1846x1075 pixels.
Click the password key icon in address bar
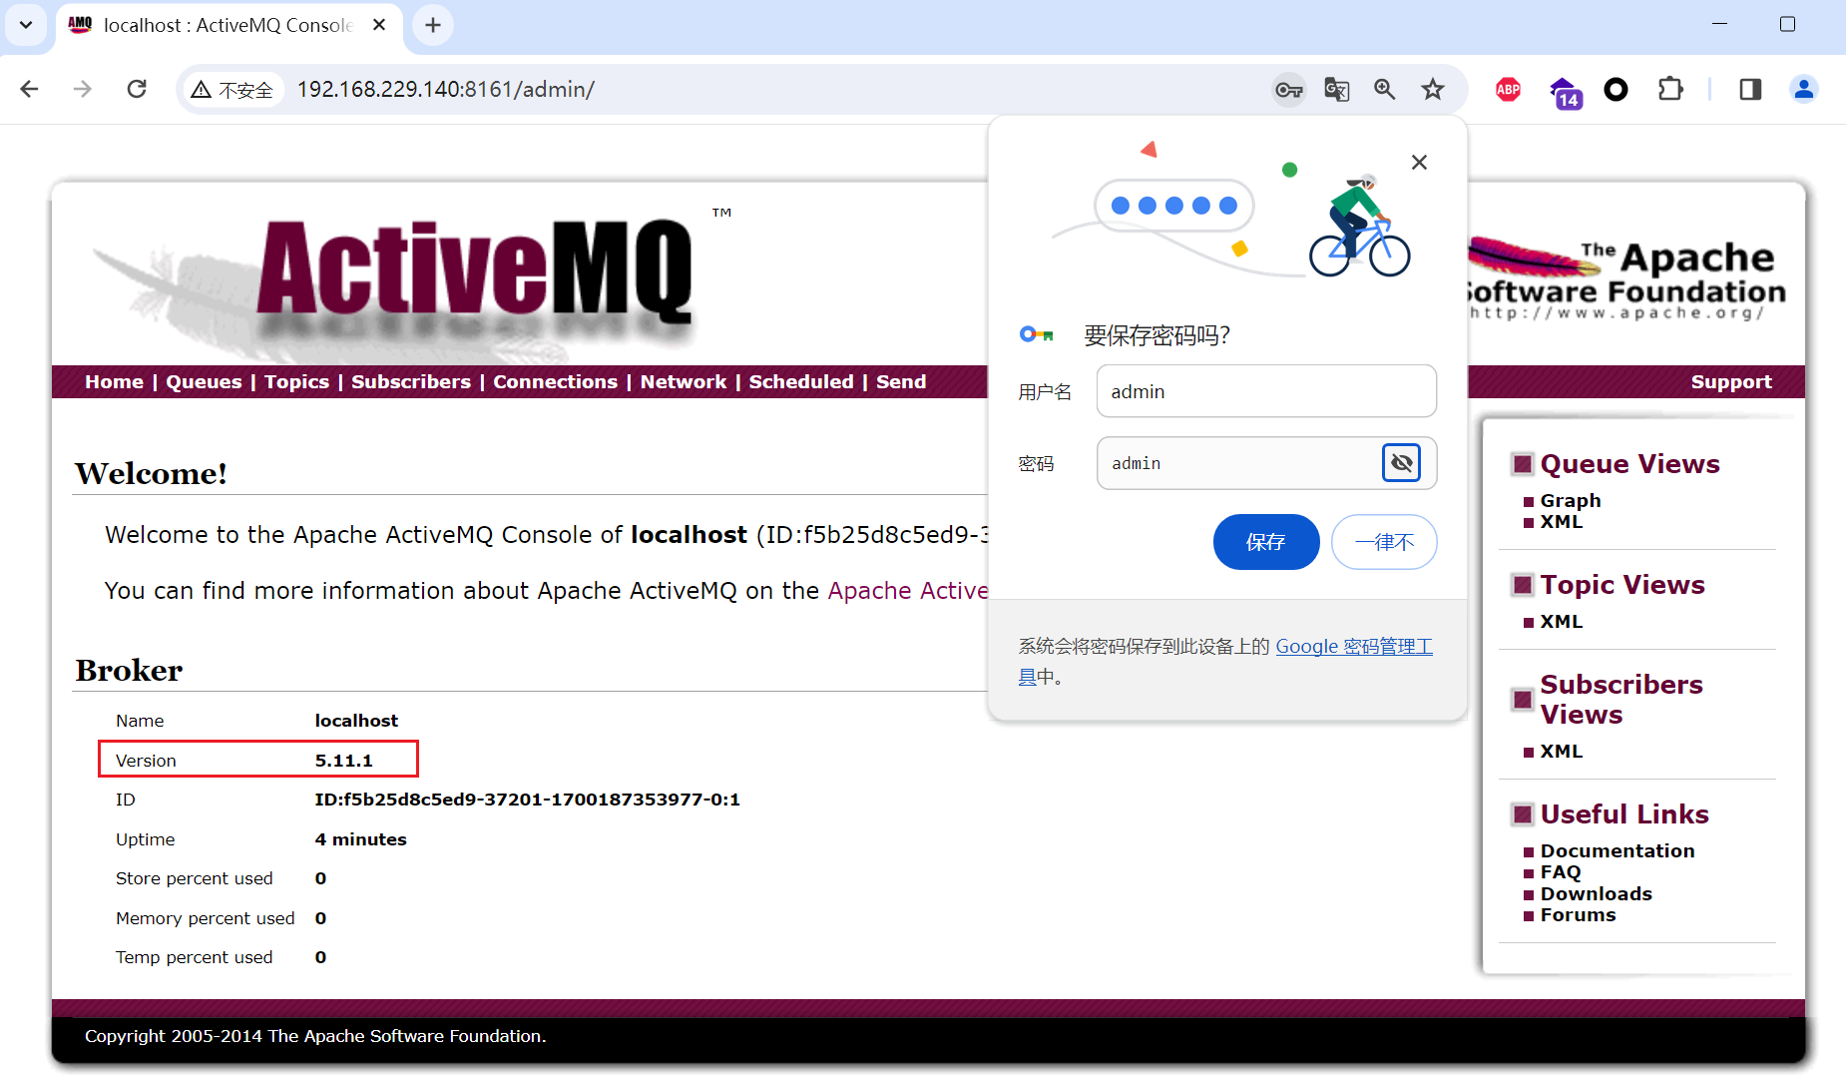[1288, 90]
